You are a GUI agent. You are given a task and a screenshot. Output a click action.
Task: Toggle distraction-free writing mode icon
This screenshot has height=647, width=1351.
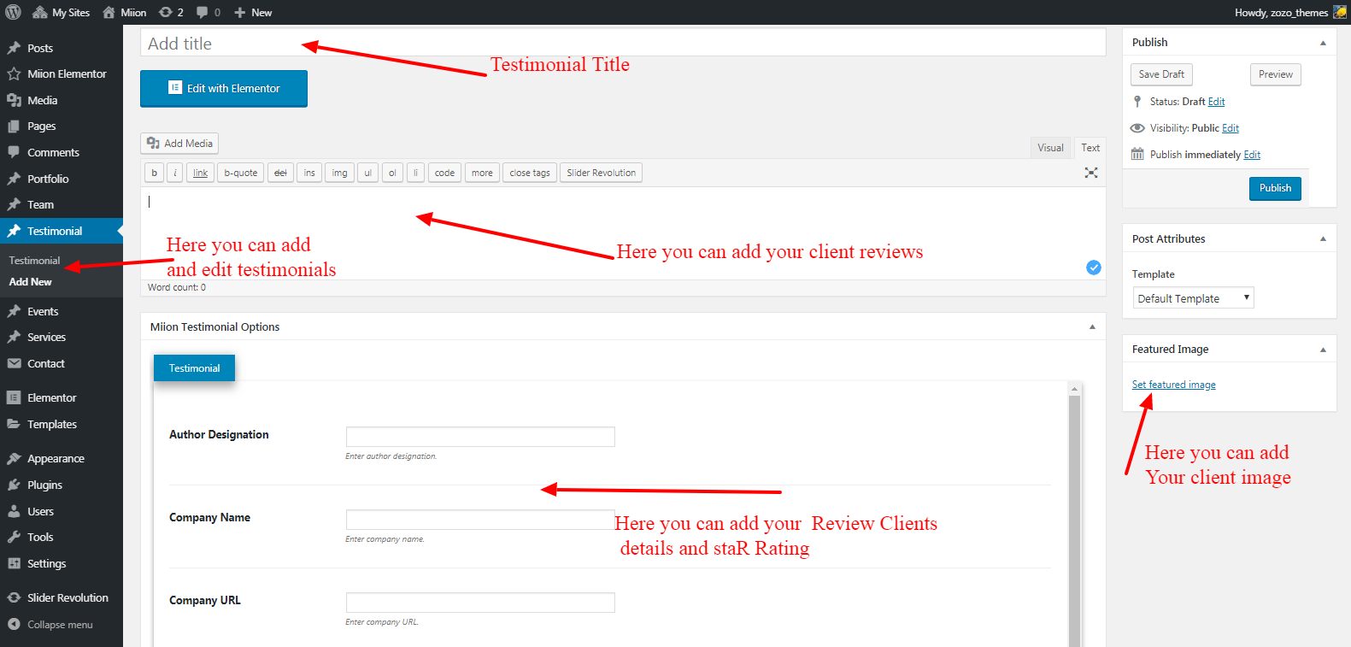pos(1091,173)
